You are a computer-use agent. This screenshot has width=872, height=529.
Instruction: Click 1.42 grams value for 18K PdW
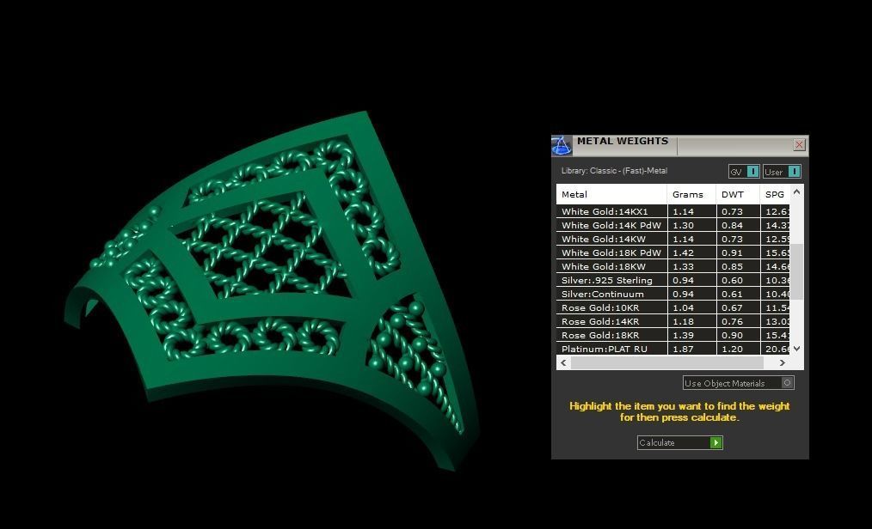(683, 252)
